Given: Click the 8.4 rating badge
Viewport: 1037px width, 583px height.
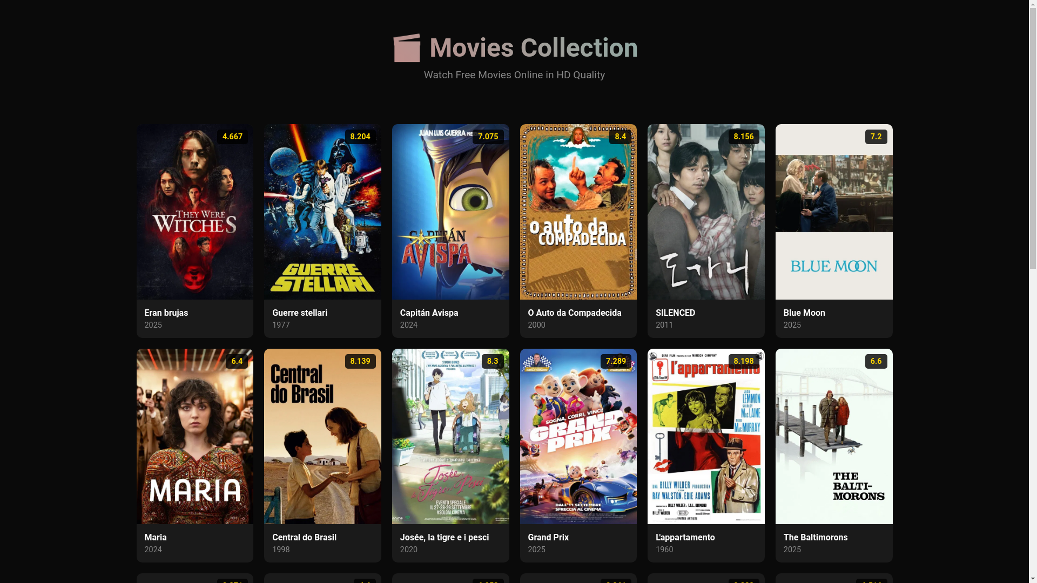Looking at the screenshot, I should [x=620, y=137].
